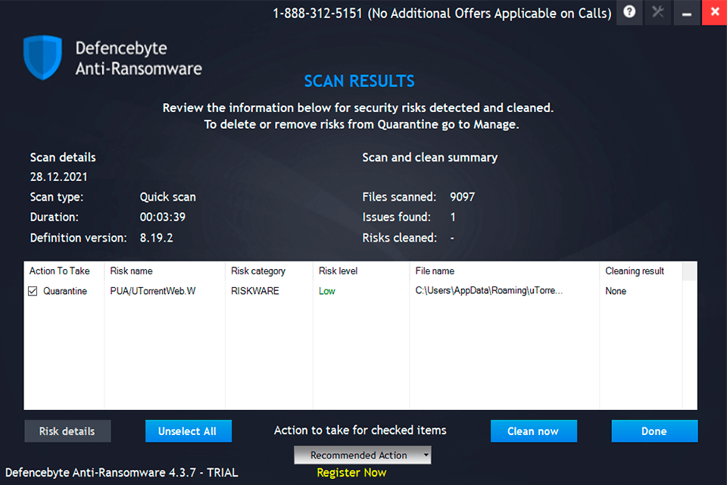Sort by File name column header
The height and width of the screenshot is (485, 727).
504,271
